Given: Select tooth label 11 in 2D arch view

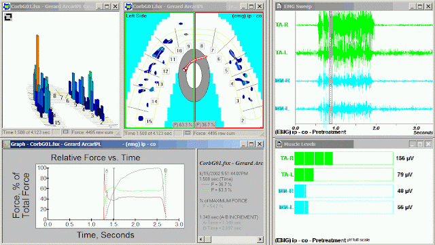Looking at the screenshot, I should coord(173,59).
